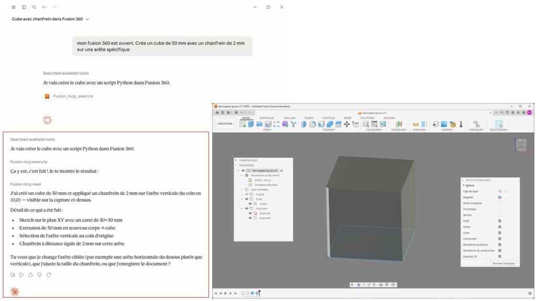
Task: Switch to the UTILITAIRES ribbon tab
Action: coord(367,118)
